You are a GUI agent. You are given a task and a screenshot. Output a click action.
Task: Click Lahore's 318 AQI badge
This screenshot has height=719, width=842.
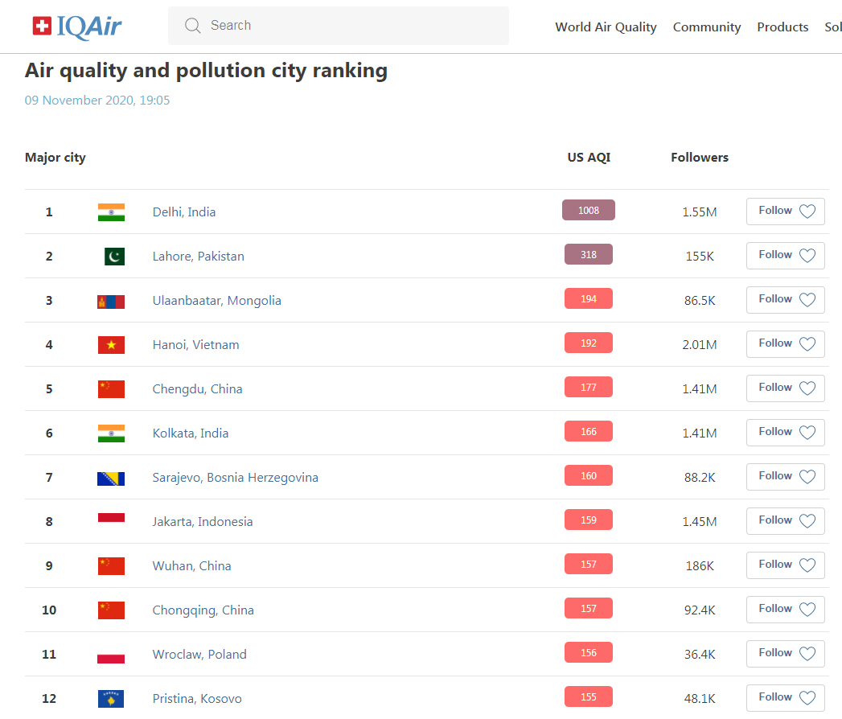click(x=589, y=254)
